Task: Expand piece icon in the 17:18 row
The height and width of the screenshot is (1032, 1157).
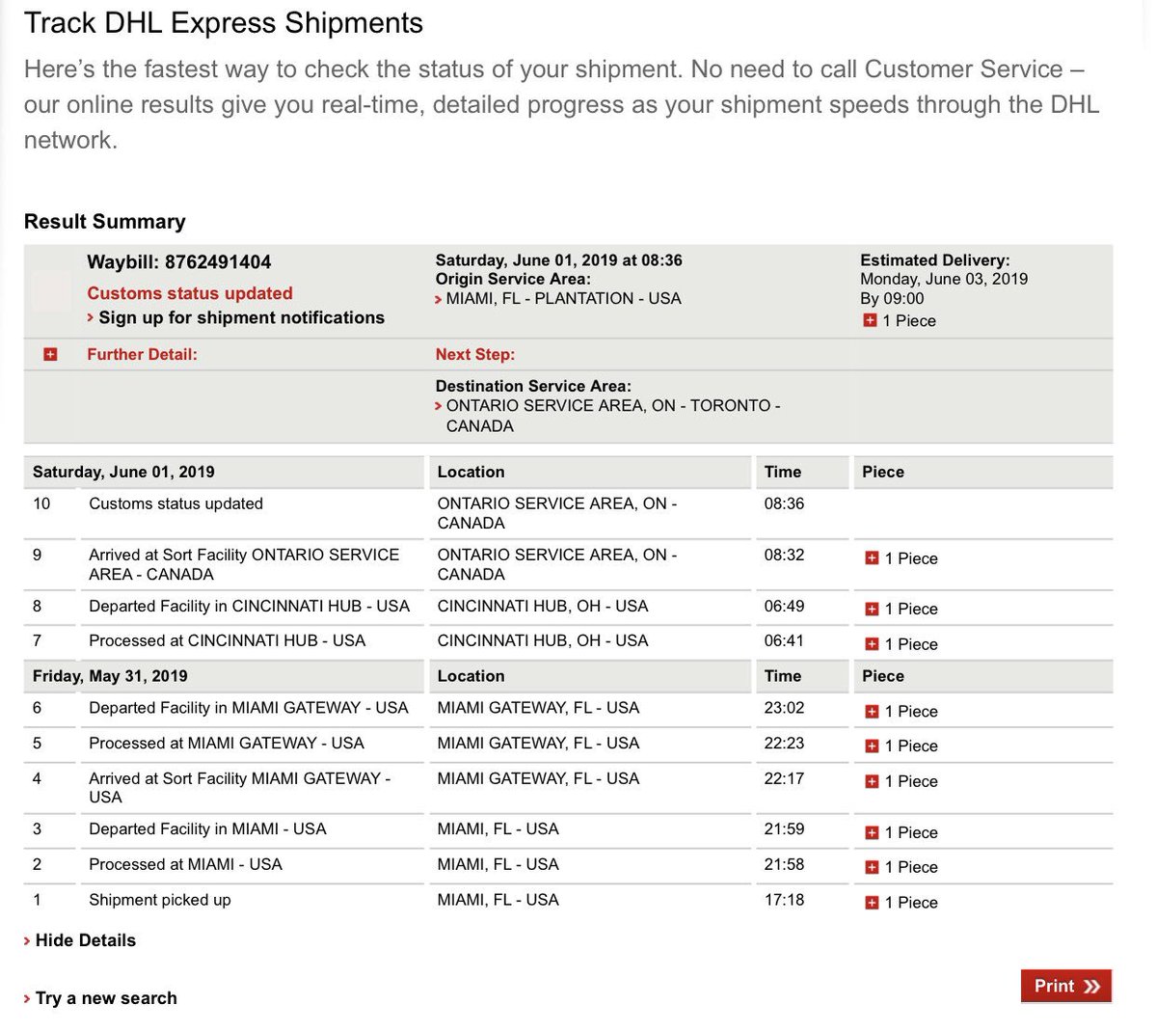Action: (x=872, y=903)
